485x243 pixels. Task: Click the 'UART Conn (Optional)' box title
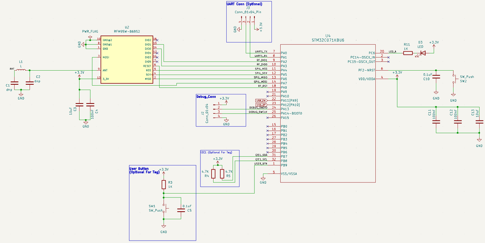[x=245, y=4]
